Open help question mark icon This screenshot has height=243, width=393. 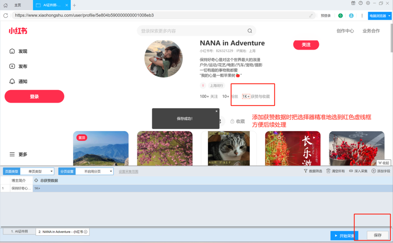[x=360, y=3]
